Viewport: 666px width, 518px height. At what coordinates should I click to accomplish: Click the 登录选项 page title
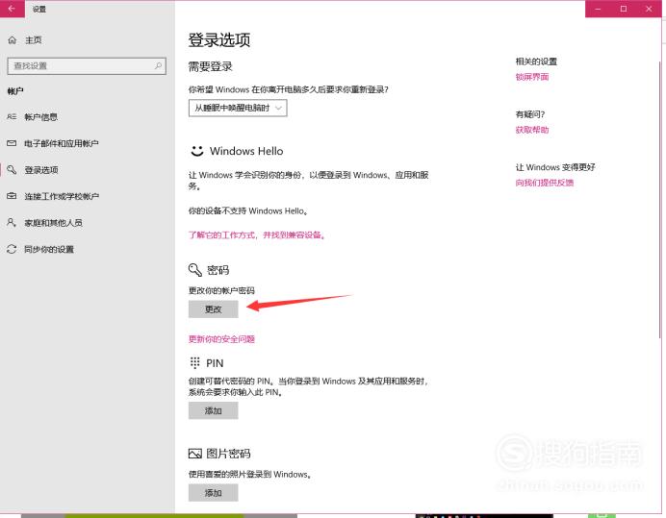(x=219, y=39)
